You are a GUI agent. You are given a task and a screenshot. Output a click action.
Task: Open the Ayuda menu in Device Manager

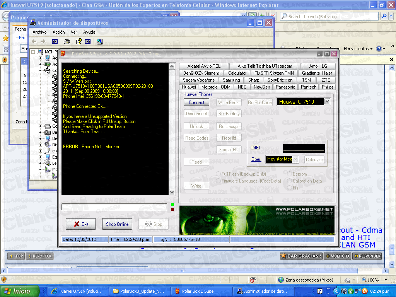[x=89, y=32]
